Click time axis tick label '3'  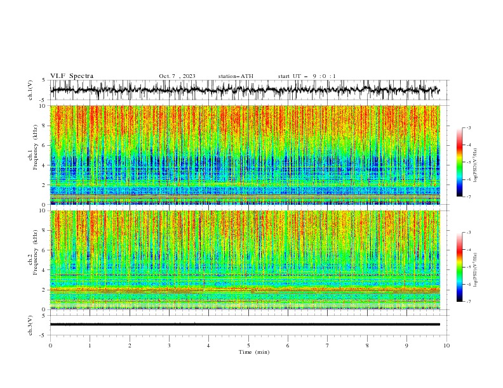tap(169, 346)
